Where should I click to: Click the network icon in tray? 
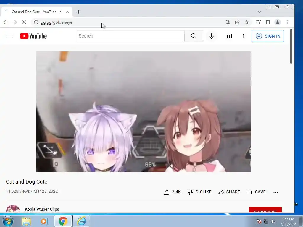tap(266, 221)
